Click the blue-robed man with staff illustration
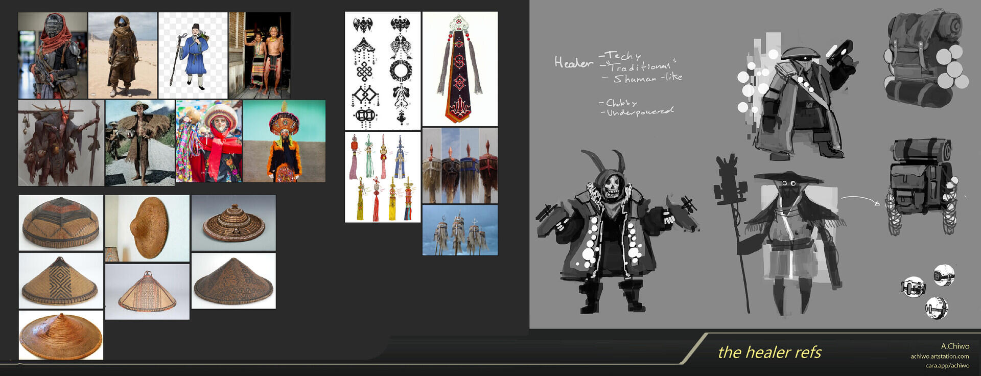 (193, 55)
